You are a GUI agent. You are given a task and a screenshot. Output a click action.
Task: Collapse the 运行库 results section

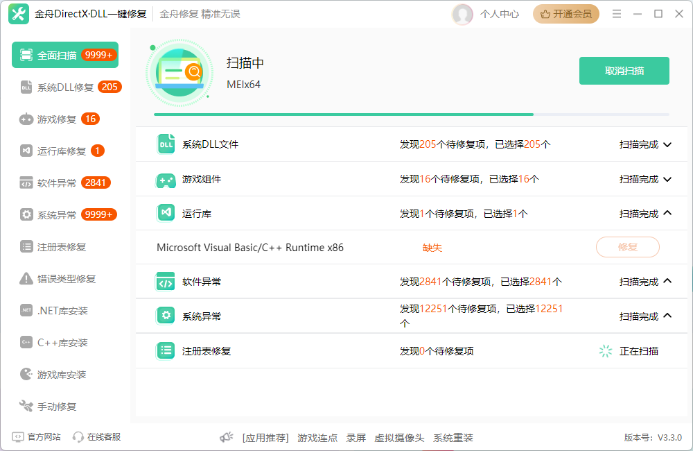[667, 213]
